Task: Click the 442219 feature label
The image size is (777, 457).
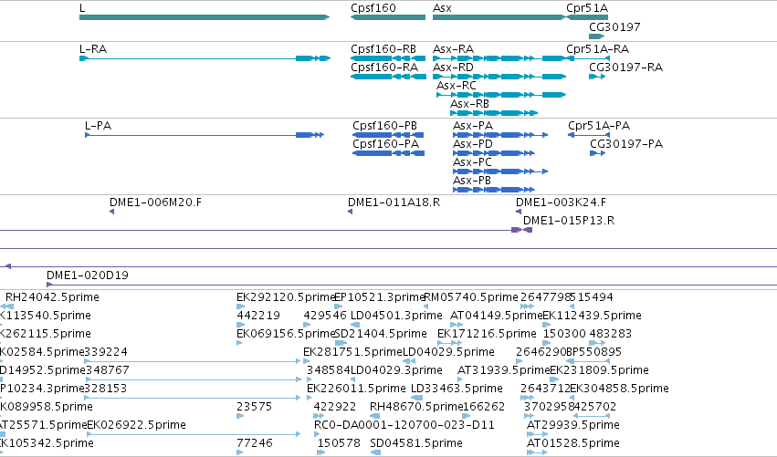Action: [258, 316]
